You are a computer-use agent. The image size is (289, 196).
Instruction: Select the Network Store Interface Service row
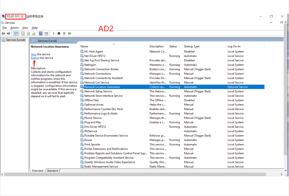coord(172,96)
